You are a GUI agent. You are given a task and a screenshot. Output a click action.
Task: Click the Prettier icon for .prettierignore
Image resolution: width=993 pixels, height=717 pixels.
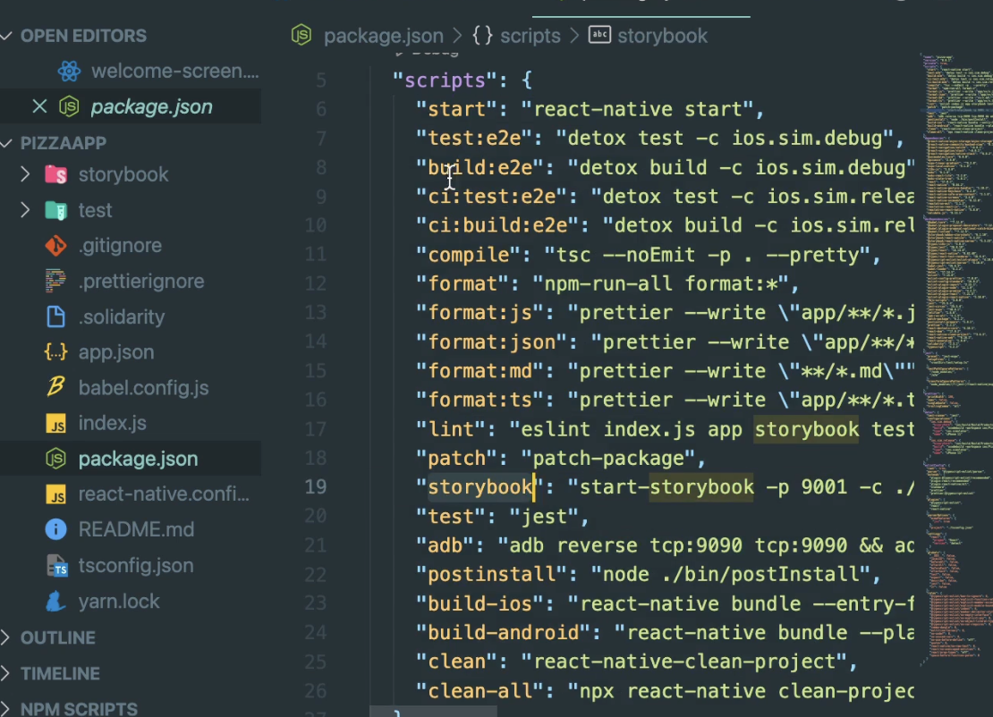[x=55, y=281]
